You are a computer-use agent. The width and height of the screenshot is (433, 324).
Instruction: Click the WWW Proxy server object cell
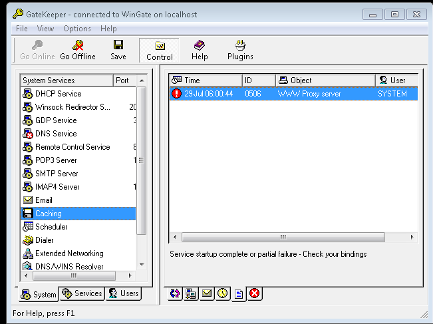click(x=309, y=94)
